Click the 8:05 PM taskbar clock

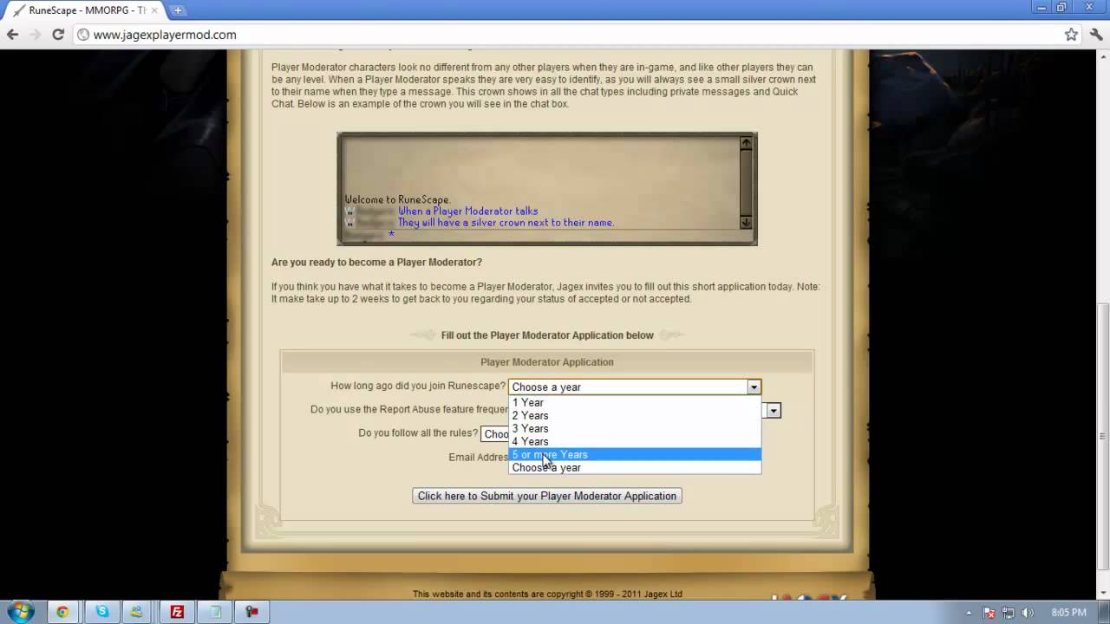tap(1068, 612)
